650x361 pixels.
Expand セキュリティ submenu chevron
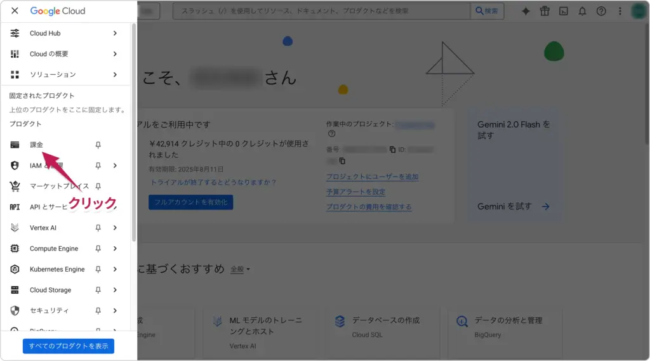coord(115,310)
